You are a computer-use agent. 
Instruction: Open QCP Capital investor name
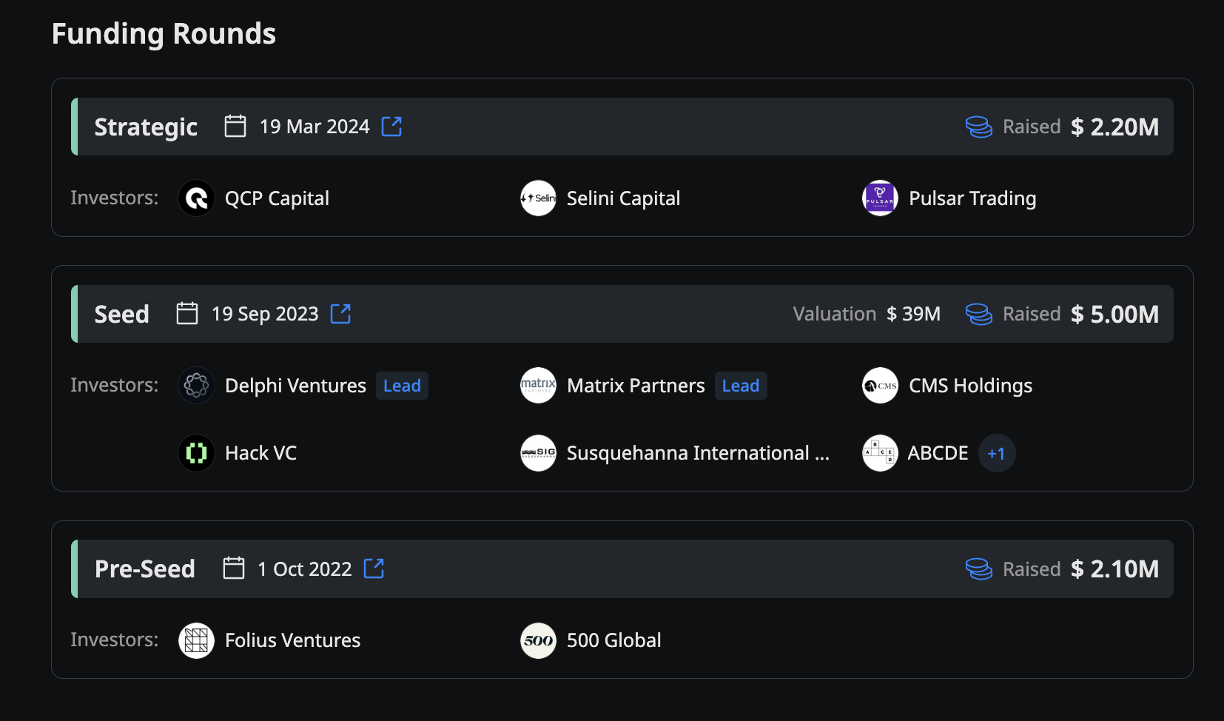tap(277, 198)
